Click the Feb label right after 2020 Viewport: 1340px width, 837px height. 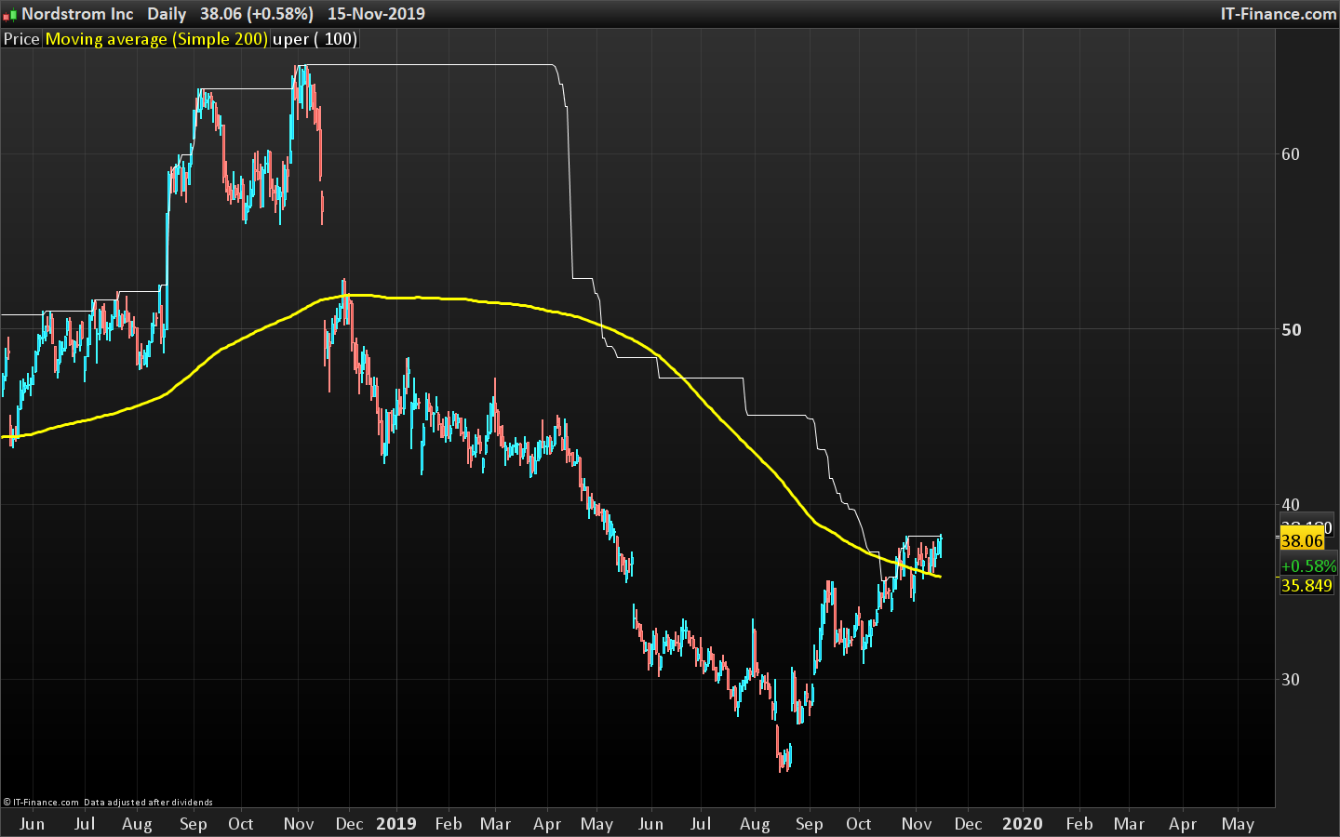point(1079,824)
